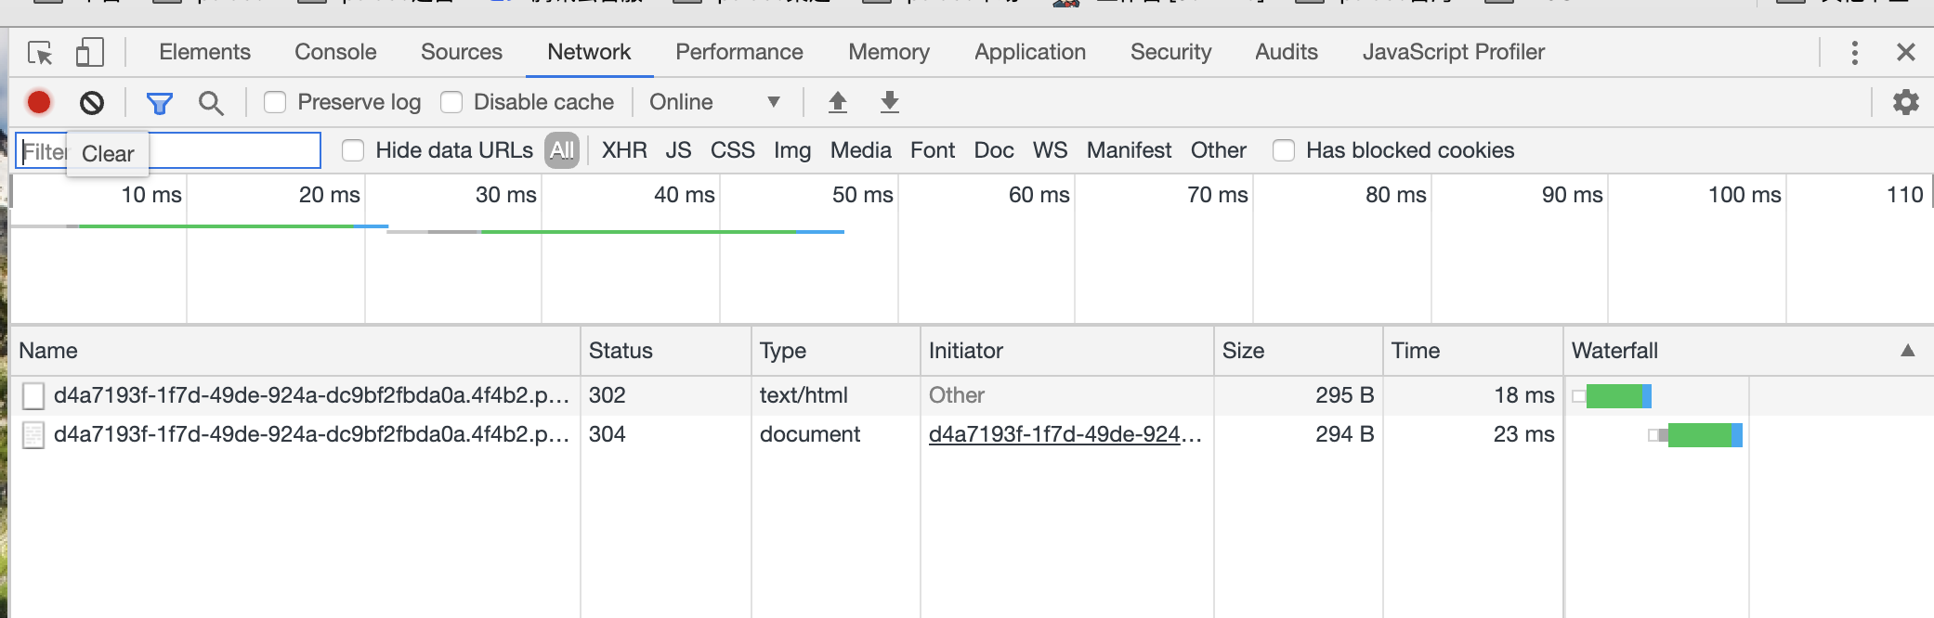Viewport: 1934px width, 618px height.
Task: Stop recording network log red button
Action: pos(39,102)
